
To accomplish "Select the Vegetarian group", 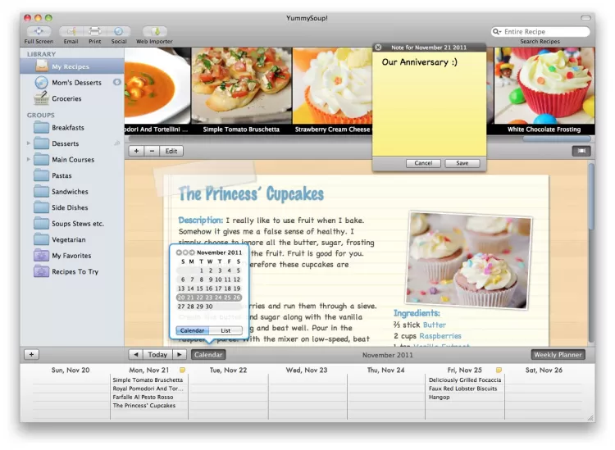I will tap(68, 239).
